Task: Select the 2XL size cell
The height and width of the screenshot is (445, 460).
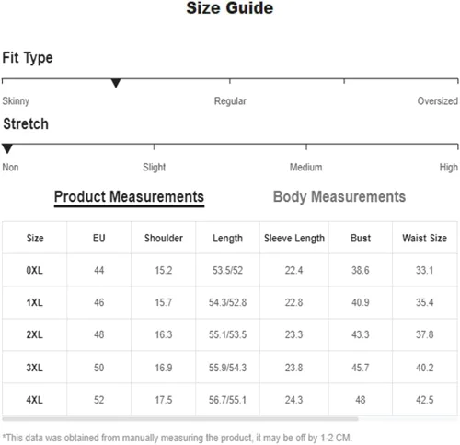Action: tap(34, 334)
